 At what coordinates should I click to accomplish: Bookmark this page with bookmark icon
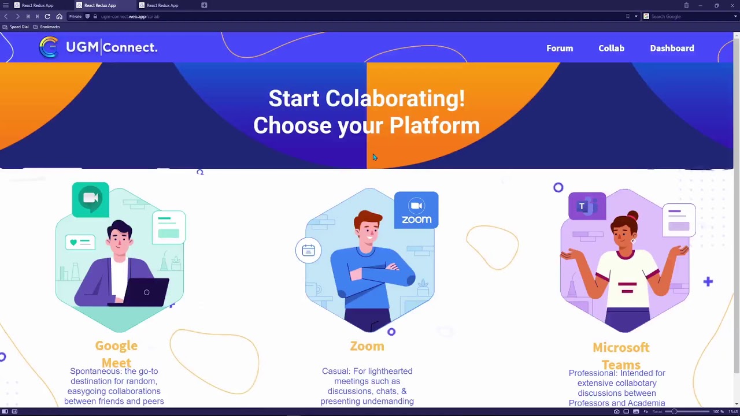tap(628, 16)
